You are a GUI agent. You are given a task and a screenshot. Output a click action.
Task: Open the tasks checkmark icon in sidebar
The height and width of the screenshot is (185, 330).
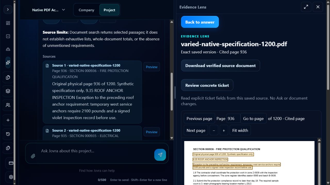tap(8, 36)
